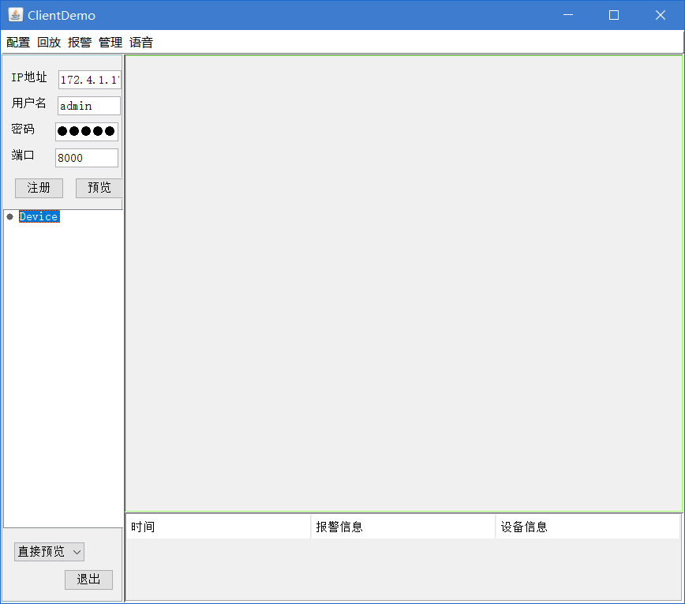Click the 预览 button
This screenshot has width=685, height=604.
pyautogui.click(x=99, y=188)
